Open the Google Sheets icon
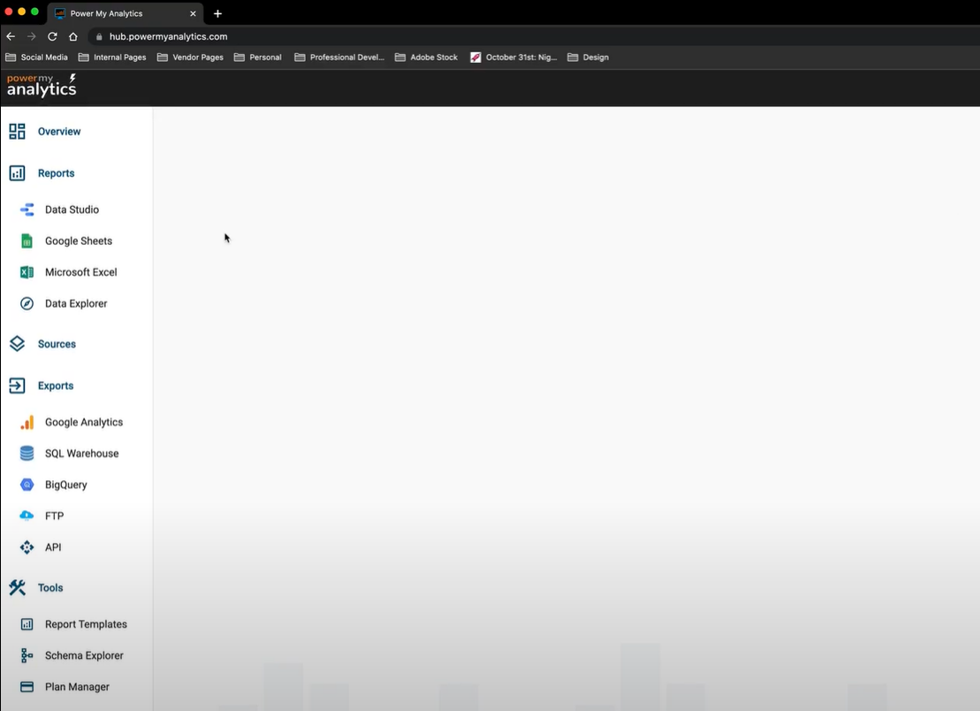 tap(27, 241)
